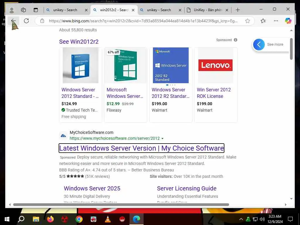Open Settings and more ellipsis menu
Image resolution: width=300 pixels, height=225 pixels.
276,21
